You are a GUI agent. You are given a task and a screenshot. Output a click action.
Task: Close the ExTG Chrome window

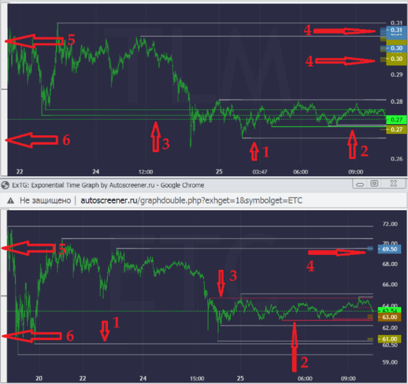[394, 184]
